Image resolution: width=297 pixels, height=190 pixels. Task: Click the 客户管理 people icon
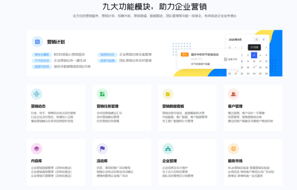(x=234, y=94)
